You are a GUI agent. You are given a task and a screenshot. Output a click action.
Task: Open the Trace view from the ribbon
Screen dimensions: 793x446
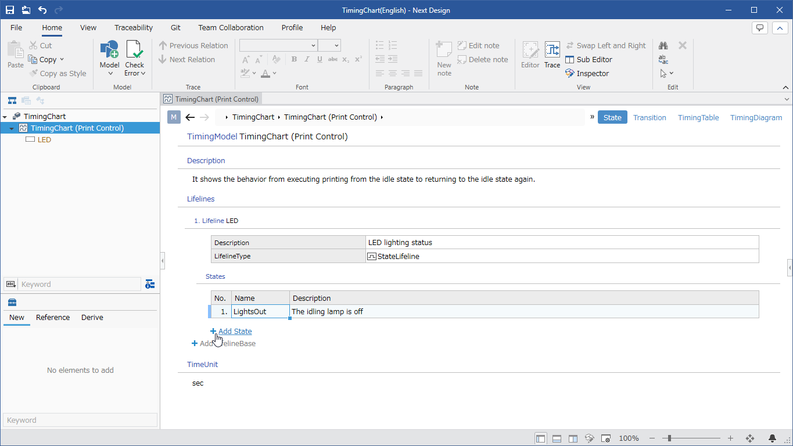(x=552, y=55)
